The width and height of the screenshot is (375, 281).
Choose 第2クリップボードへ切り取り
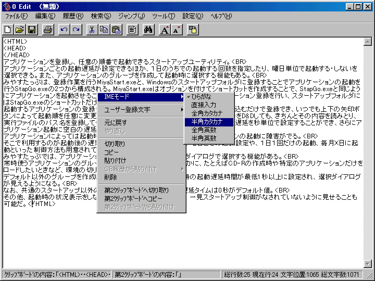141,190
